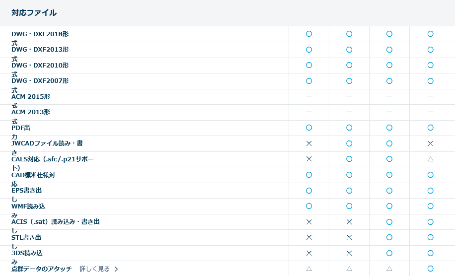Screen dimensions: 455x276
Task: Click the triangle mark in the CALS対応 row
Action: [430, 159]
